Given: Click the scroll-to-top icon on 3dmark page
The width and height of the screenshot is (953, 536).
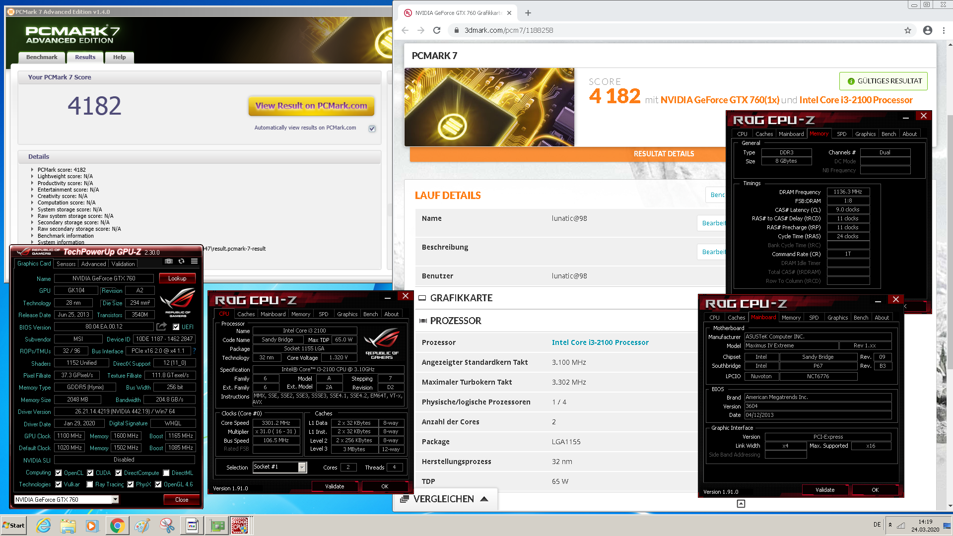Looking at the screenshot, I should (x=741, y=504).
